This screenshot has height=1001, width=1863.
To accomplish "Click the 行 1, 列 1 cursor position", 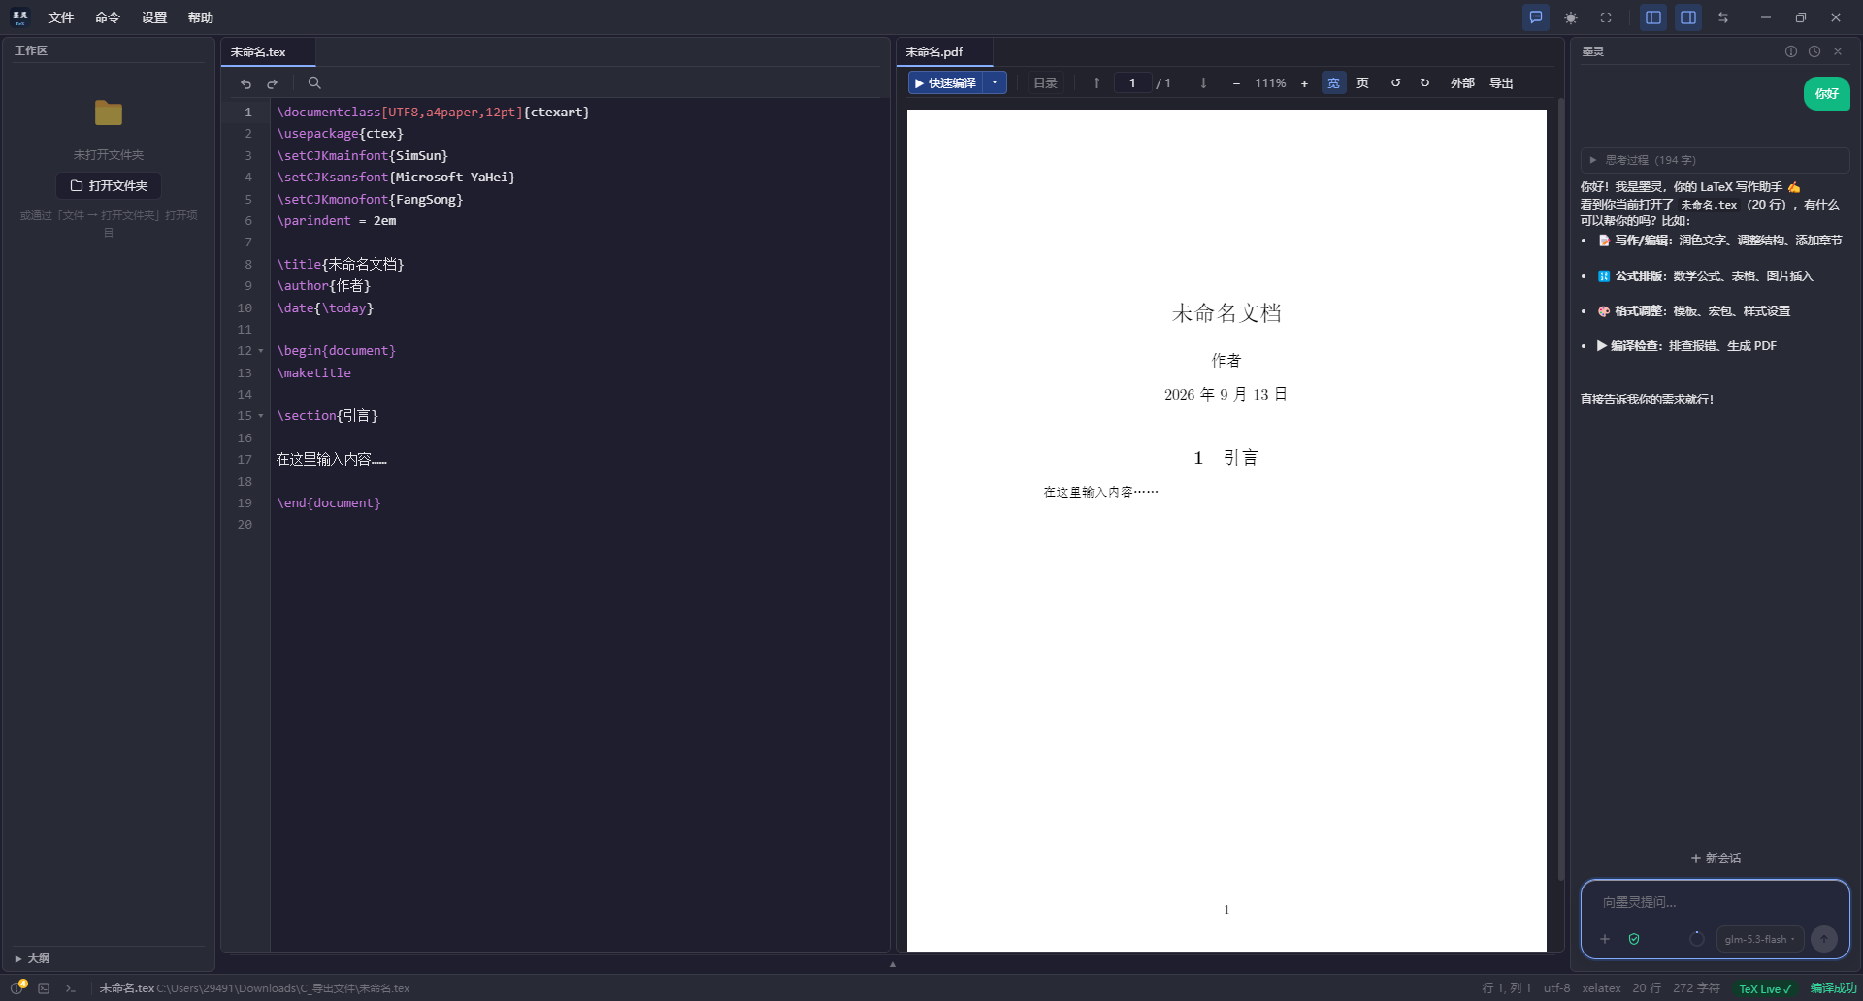I will tap(1507, 988).
